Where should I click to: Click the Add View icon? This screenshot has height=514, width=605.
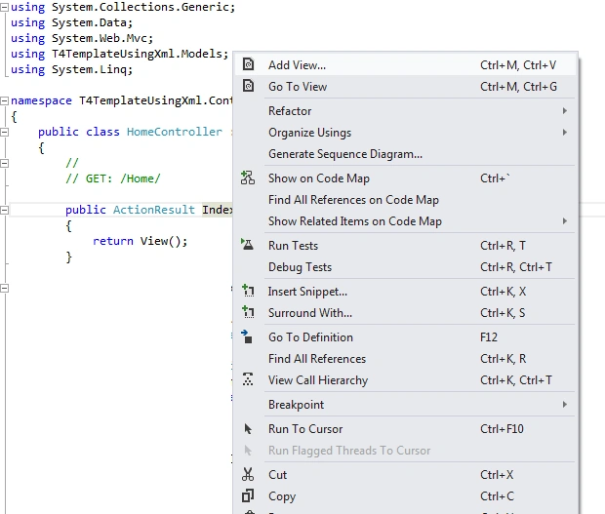click(x=248, y=64)
